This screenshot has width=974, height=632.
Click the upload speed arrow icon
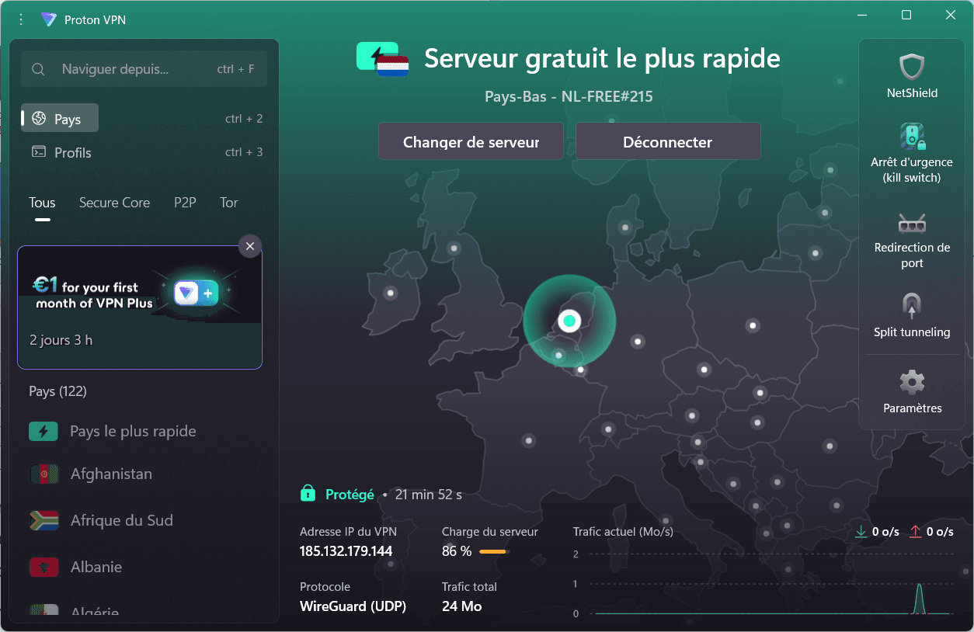[915, 532]
